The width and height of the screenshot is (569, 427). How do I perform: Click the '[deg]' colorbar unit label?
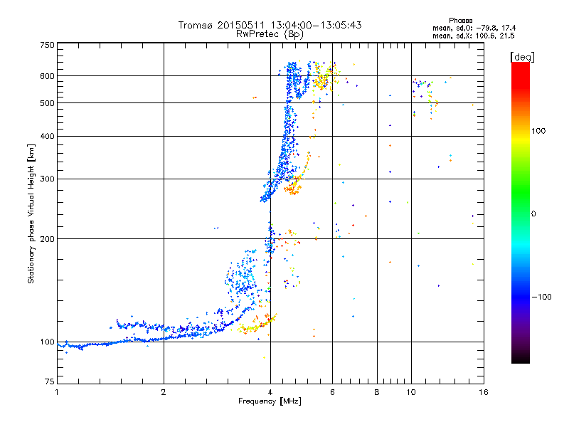tap(522, 58)
